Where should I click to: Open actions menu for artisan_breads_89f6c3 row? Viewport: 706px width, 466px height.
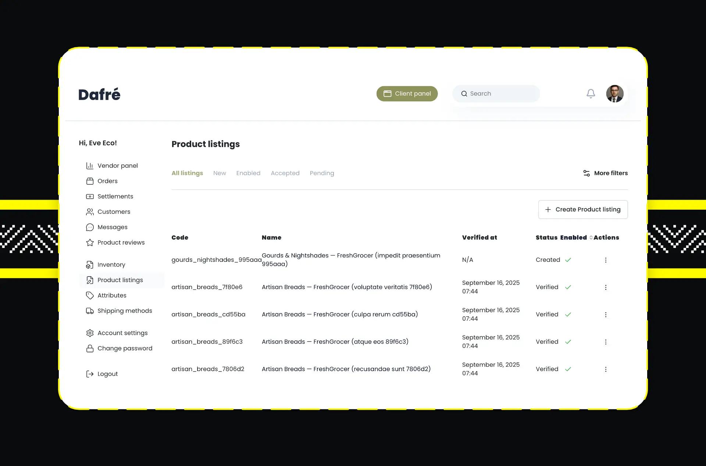pos(606,342)
